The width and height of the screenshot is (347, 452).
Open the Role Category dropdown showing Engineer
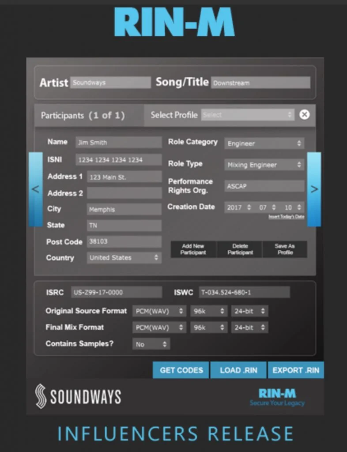pos(264,143)
